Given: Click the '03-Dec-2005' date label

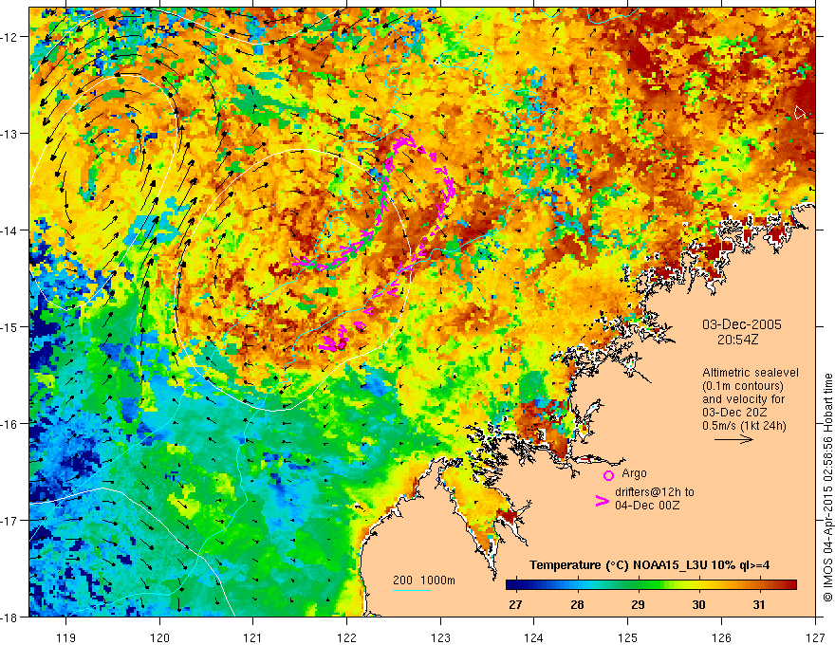Looking at the screenshot, I should [x=742, y=324].
